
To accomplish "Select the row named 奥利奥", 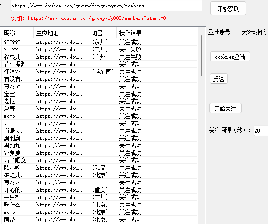I will (x=99, y=138).
